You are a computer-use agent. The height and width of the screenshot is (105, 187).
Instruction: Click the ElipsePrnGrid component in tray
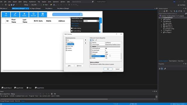(39, 88)
